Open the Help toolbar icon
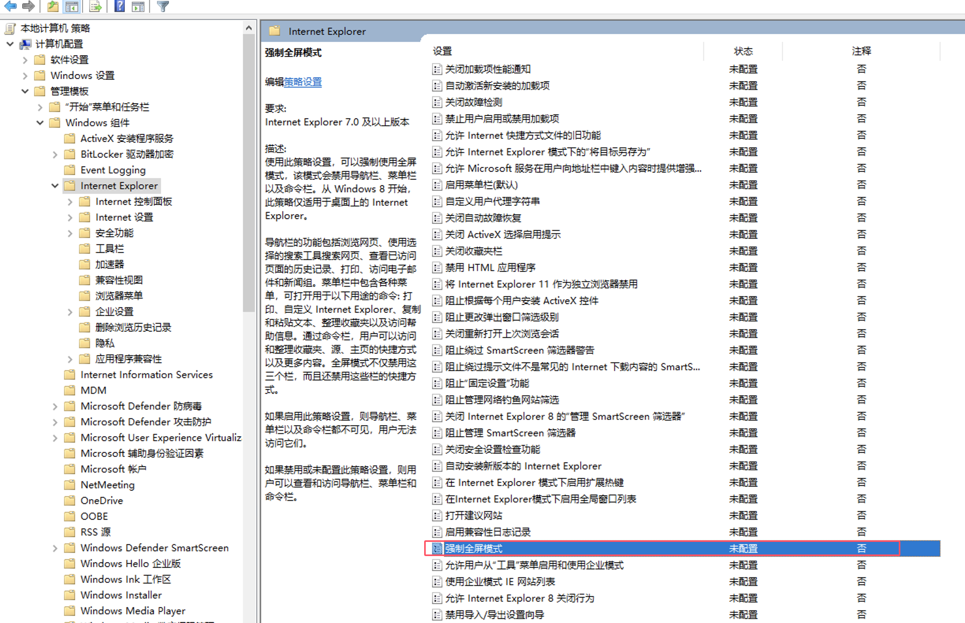The height and width of the screenshot is (623, 965). click(x=119, y=6)
